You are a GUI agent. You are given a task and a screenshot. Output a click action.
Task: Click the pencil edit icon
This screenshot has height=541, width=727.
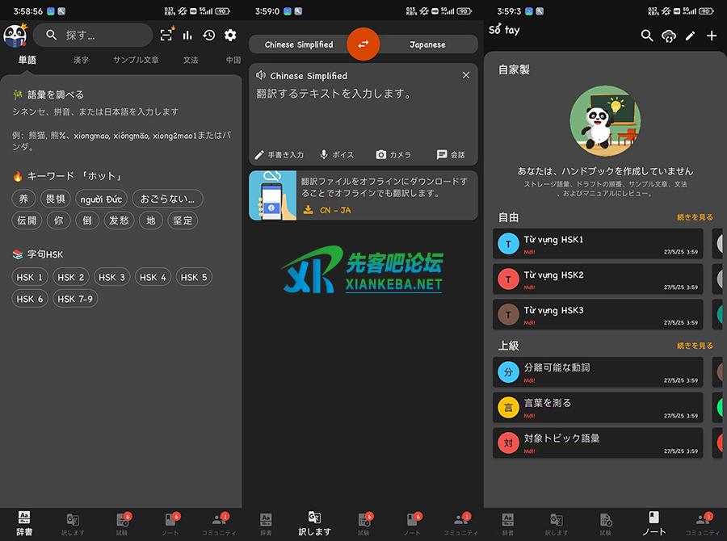(690, 36)
